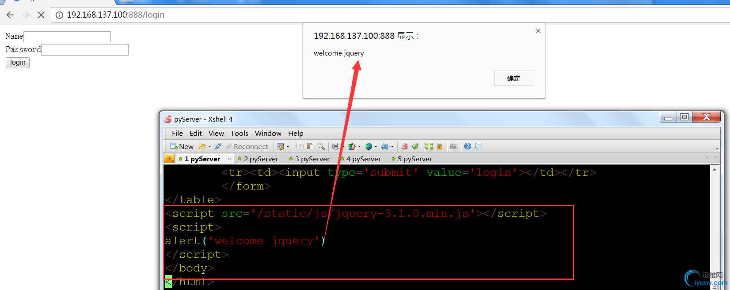
Task: Click the speech bubble feedback icon
Action: [x=479, y=146]
